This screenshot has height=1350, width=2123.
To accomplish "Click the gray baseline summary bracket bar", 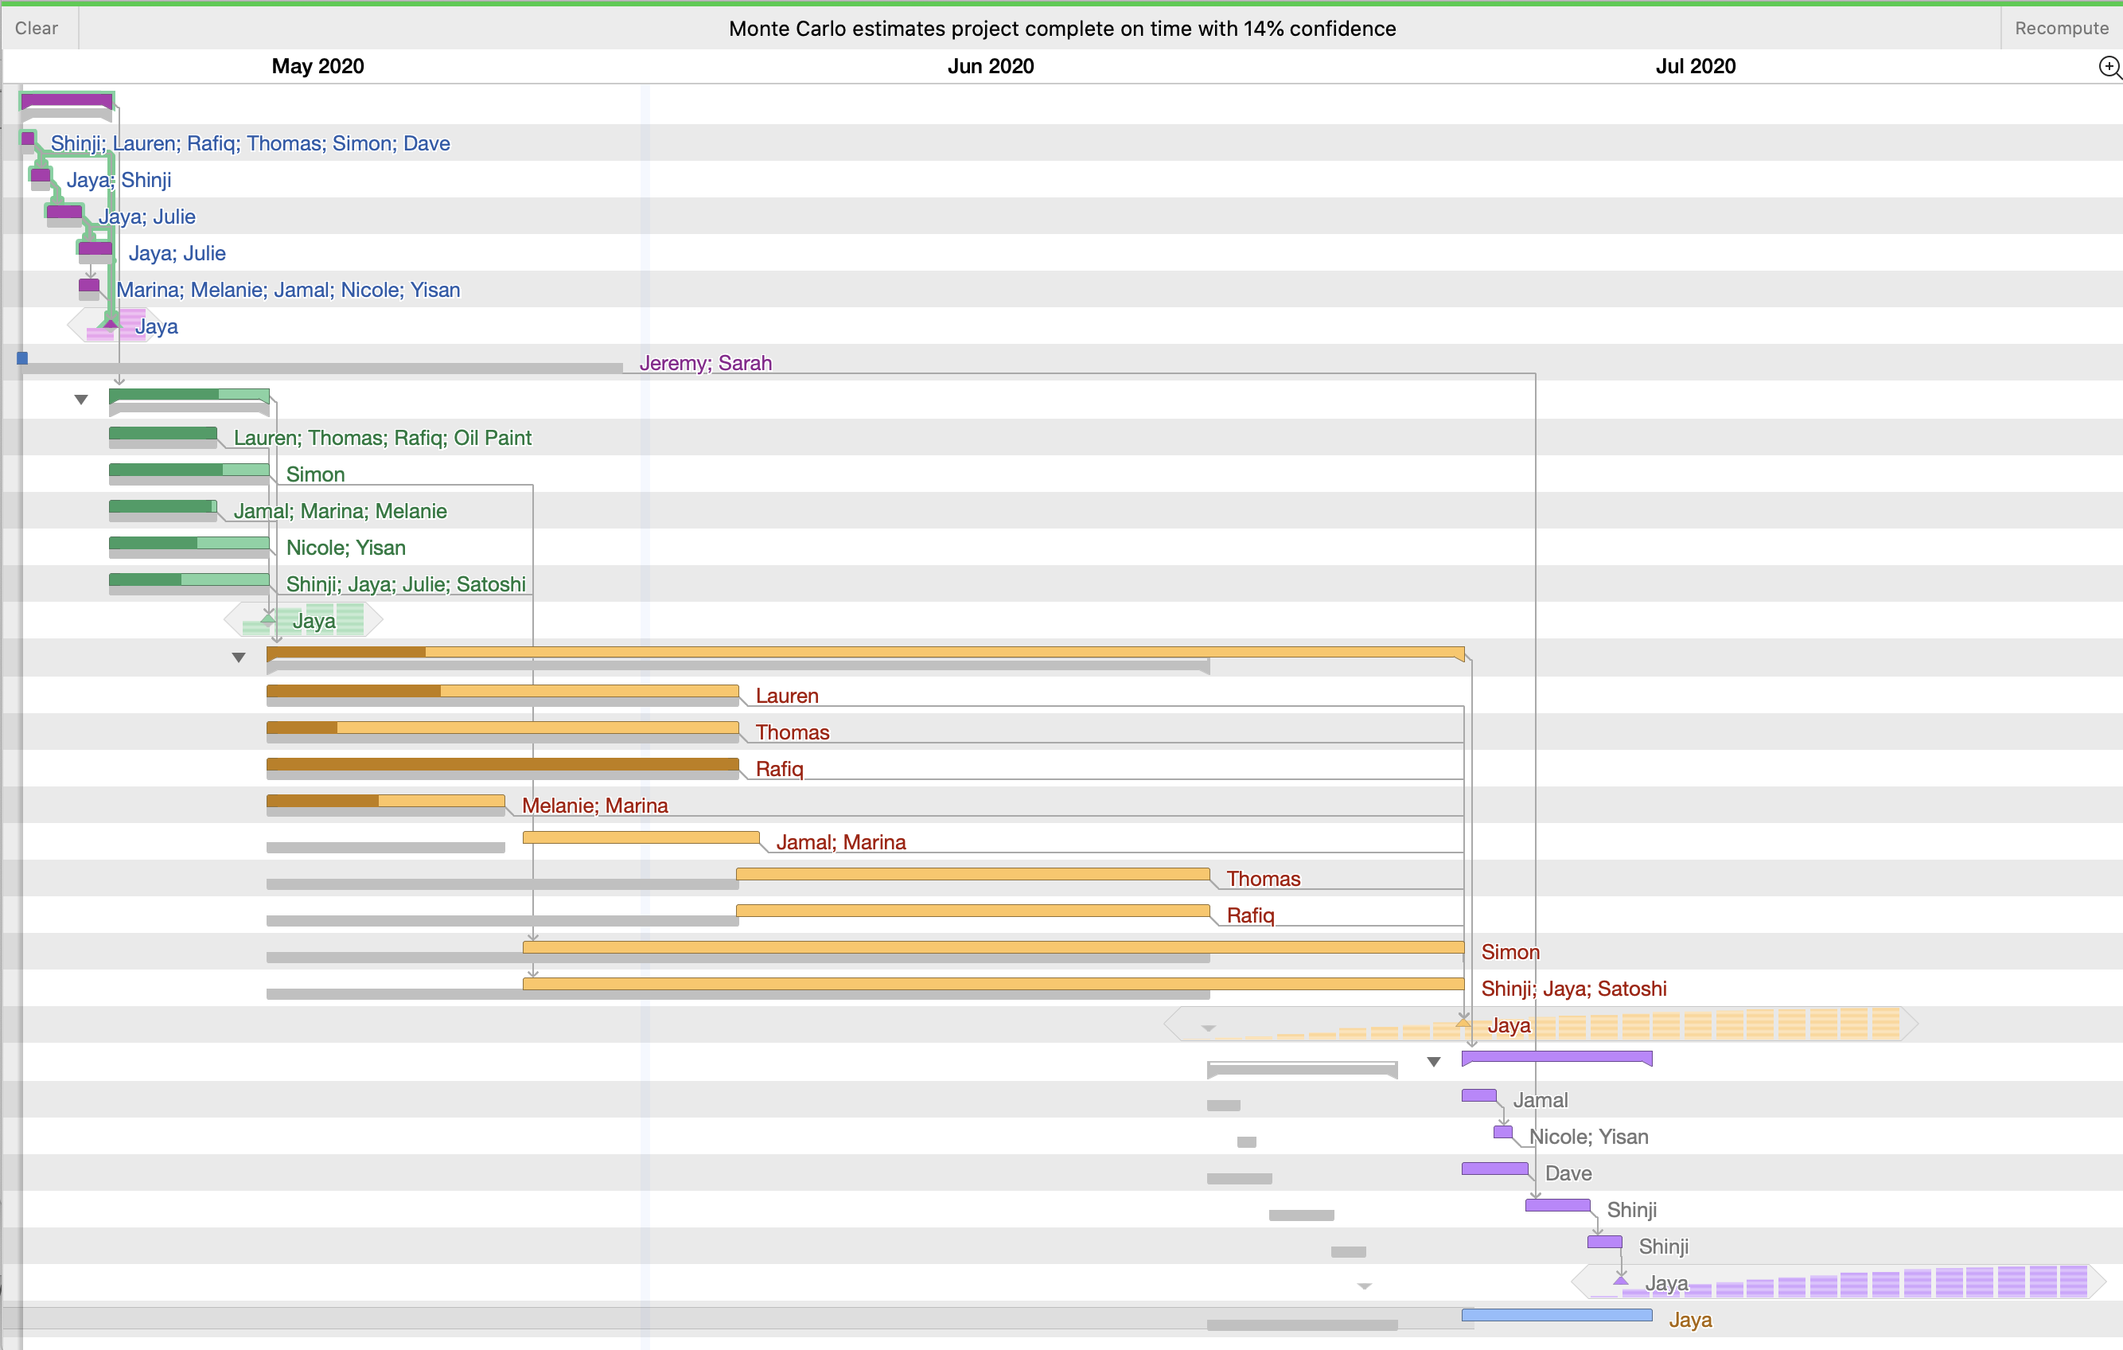I will coord(1302,1070).
